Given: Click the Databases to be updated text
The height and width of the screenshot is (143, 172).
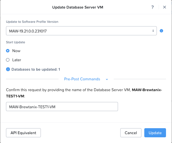Looking at the screenshot, I should tap(36, 69).
